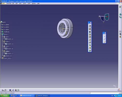122x97 pixels.
Task: Open the Start menu in menu bar
Action: coord(4,4)
